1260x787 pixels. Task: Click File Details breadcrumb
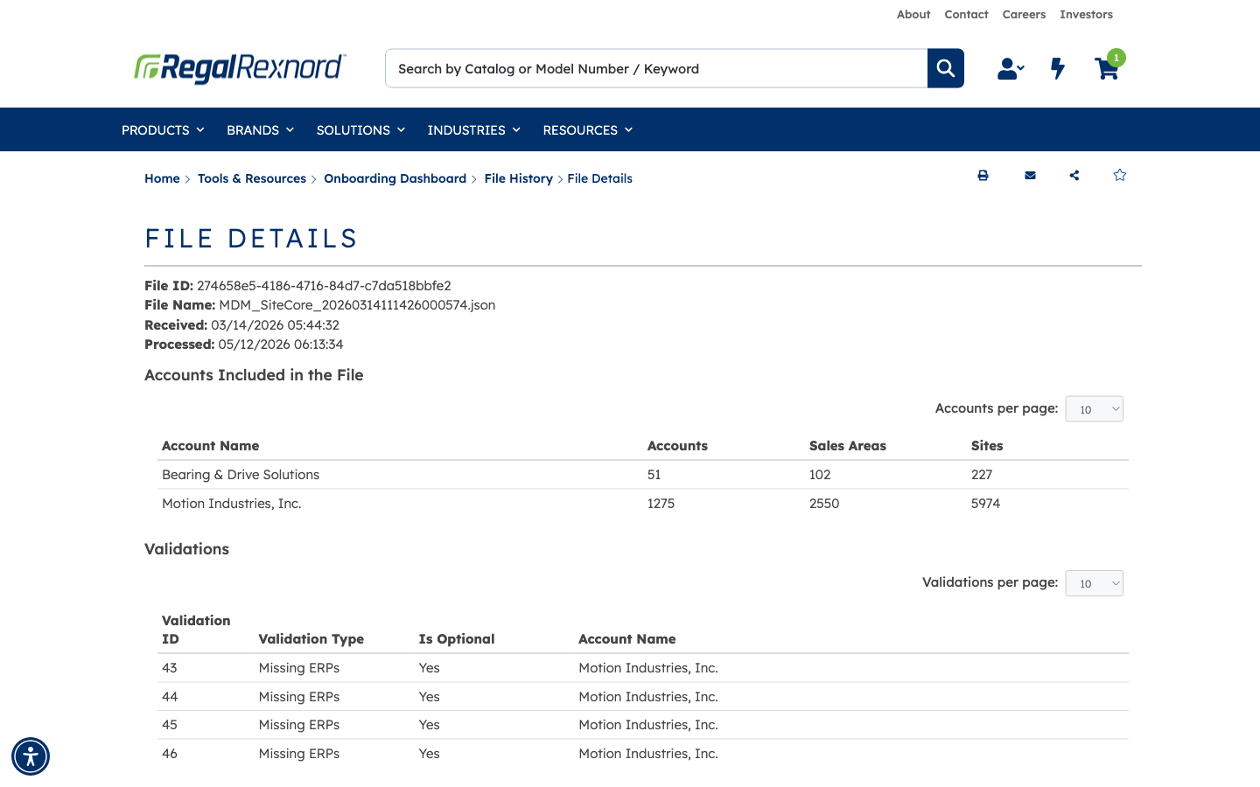coord(599,178)
